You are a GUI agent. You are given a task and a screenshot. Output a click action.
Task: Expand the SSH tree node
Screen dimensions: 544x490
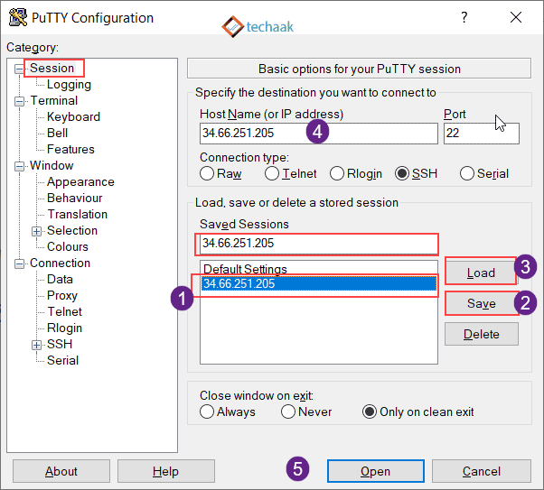point(36,345)
